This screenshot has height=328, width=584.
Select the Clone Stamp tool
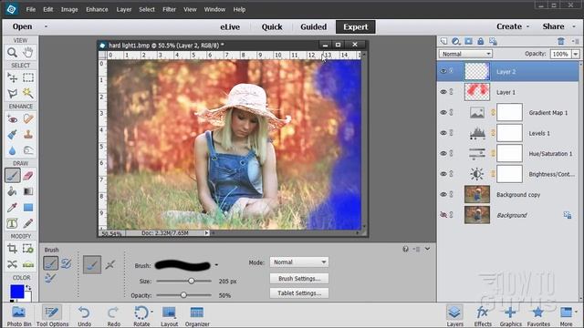click(x=28, y=135)
